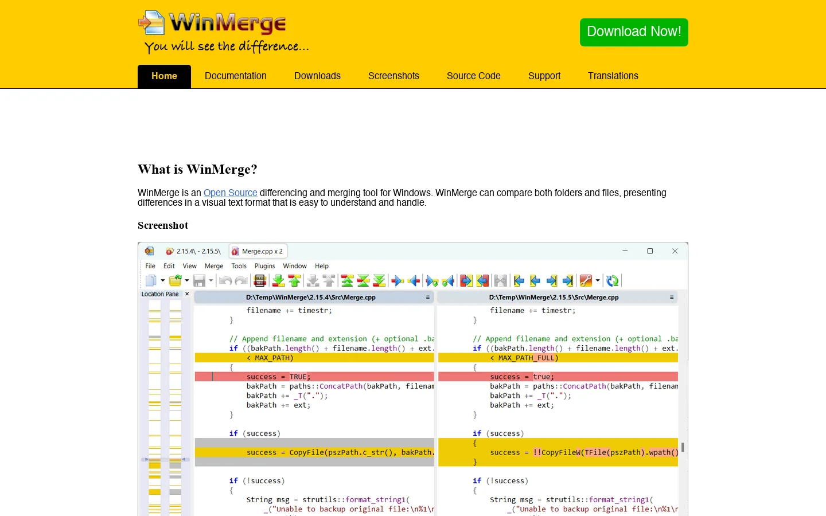Open the Tools menu in WinMerge
This screenshot has width=826, height=516.
[239, 266]
